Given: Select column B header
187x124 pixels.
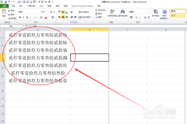Looking at the screenshot, I should tap(89, 30).
